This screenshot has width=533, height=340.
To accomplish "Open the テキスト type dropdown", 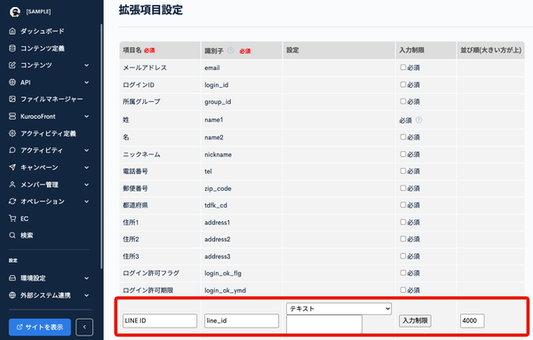I will pyautogui.click(x=339, y=309).
